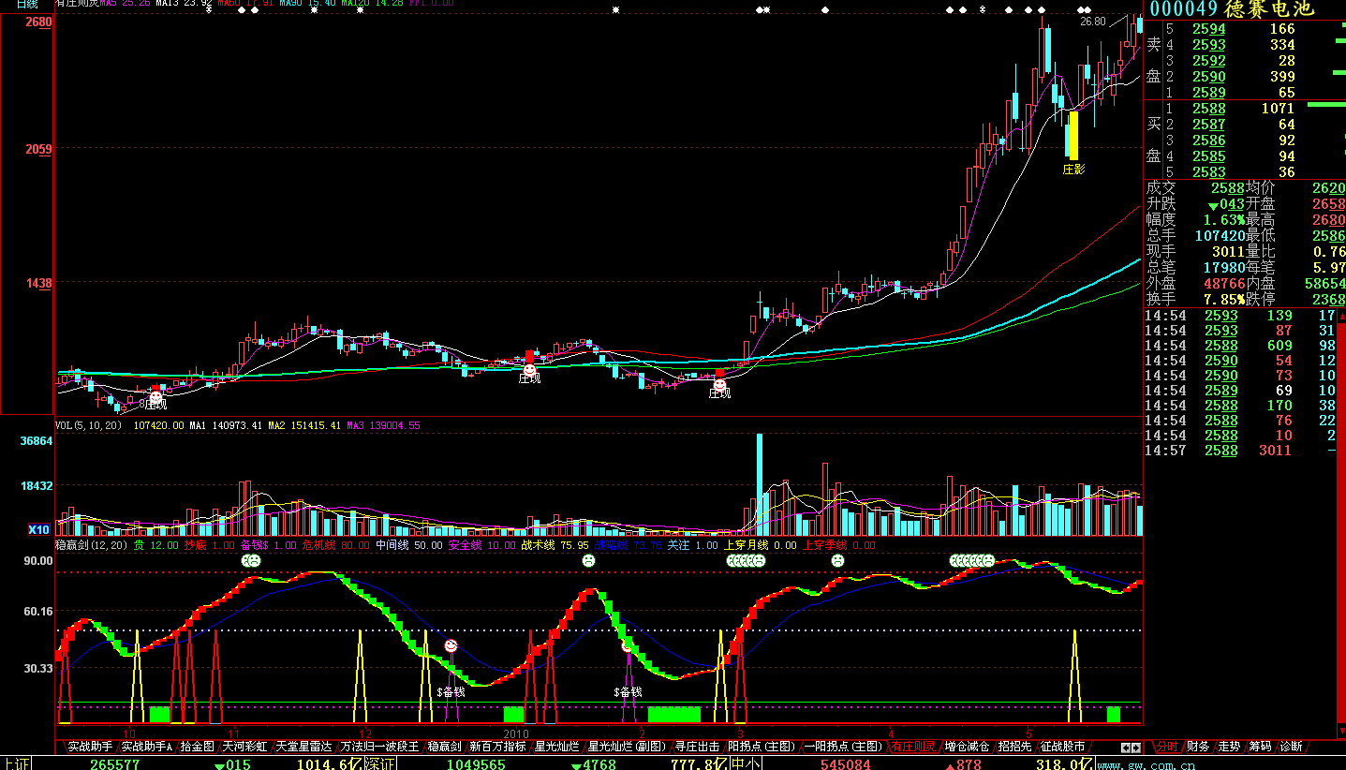The height and width of the screenshot is (770, 1346).
Task: Click the 安全线 10.00 indicator value
Action: [481, 545]
